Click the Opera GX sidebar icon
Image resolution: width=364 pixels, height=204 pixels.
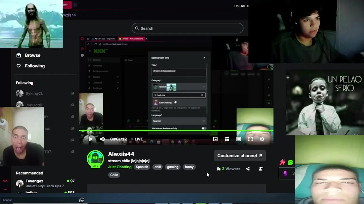pyautogui.click(x=5, y=181)
